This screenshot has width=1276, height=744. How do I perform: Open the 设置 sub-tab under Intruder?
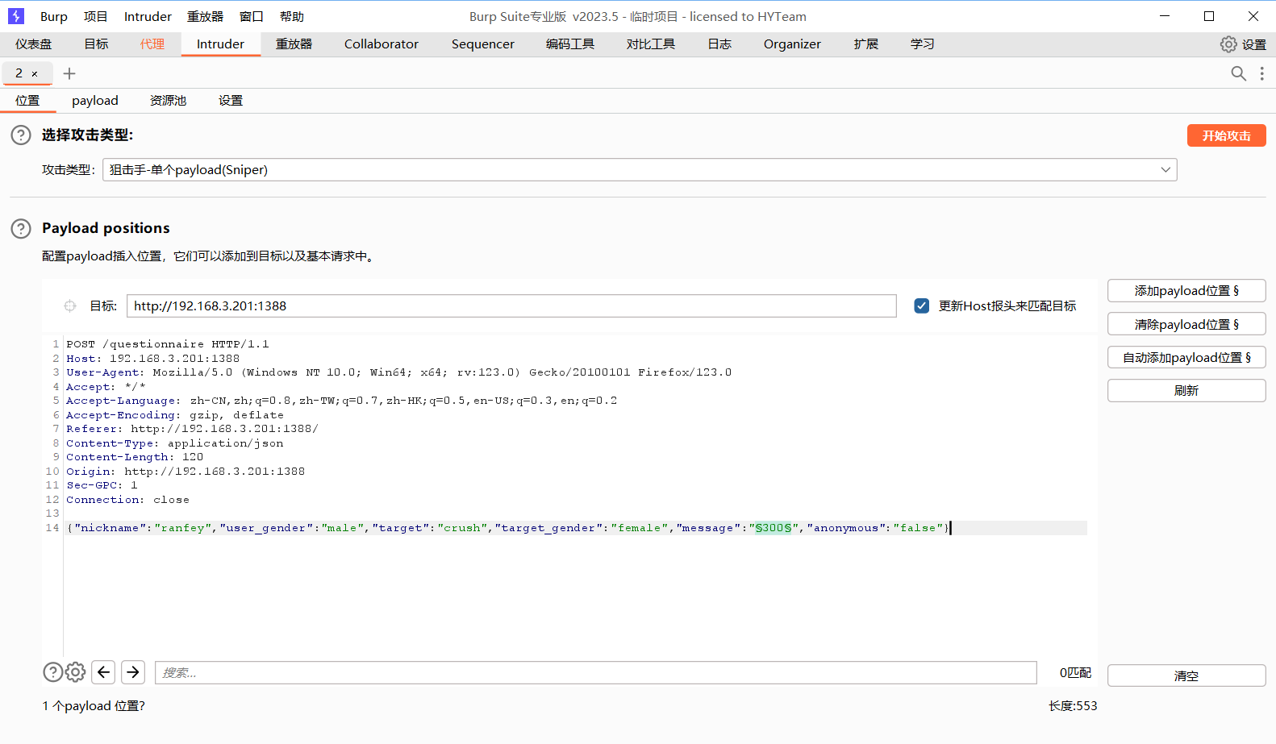point(231,101)
